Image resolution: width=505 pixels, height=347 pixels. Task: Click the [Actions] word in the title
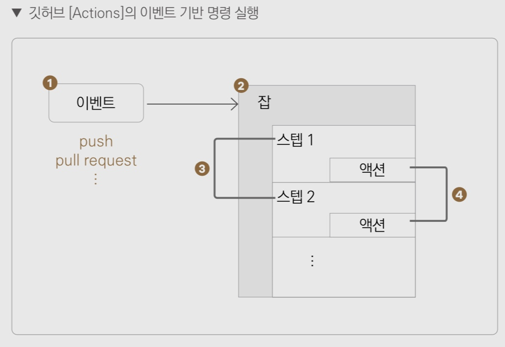click(x=96, y=13)
